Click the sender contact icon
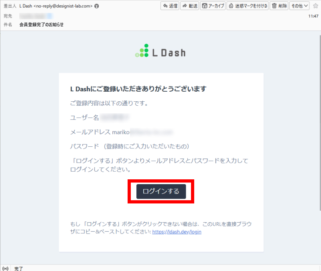The height and width of the screenshot is (271, 321). click(x=97, y=6)
